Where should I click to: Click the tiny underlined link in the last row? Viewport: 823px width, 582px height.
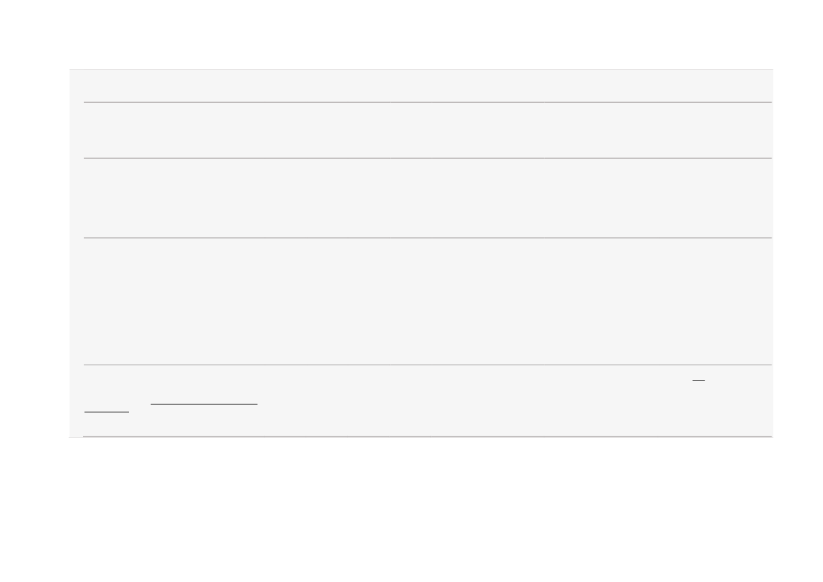tap(698, 380)
